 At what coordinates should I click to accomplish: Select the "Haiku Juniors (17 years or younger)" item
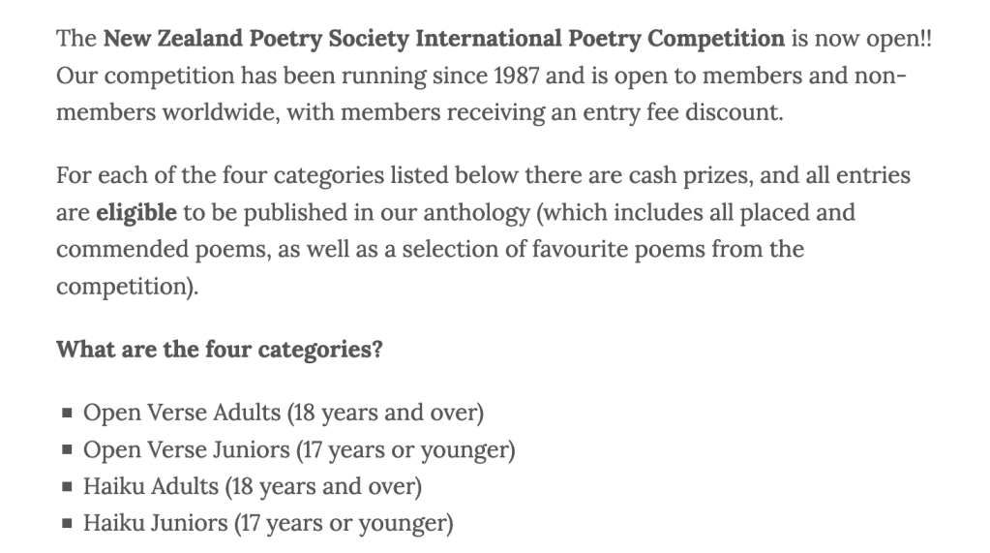268,524
